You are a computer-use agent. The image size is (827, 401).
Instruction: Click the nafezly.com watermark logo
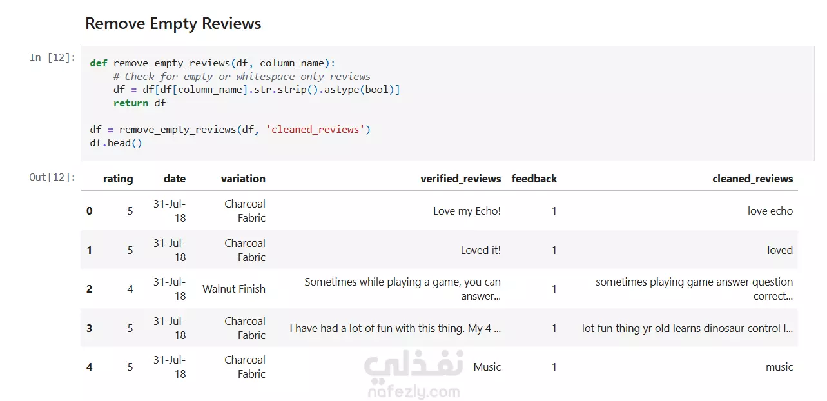tap(414, 375)
